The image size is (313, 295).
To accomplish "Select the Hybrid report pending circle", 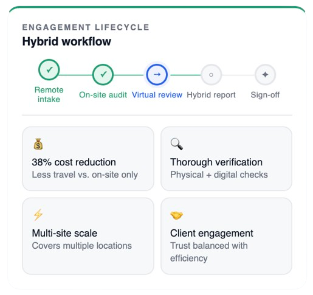I will (x=211, y=75).
